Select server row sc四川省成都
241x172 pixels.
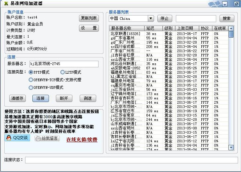pos(169,47)
